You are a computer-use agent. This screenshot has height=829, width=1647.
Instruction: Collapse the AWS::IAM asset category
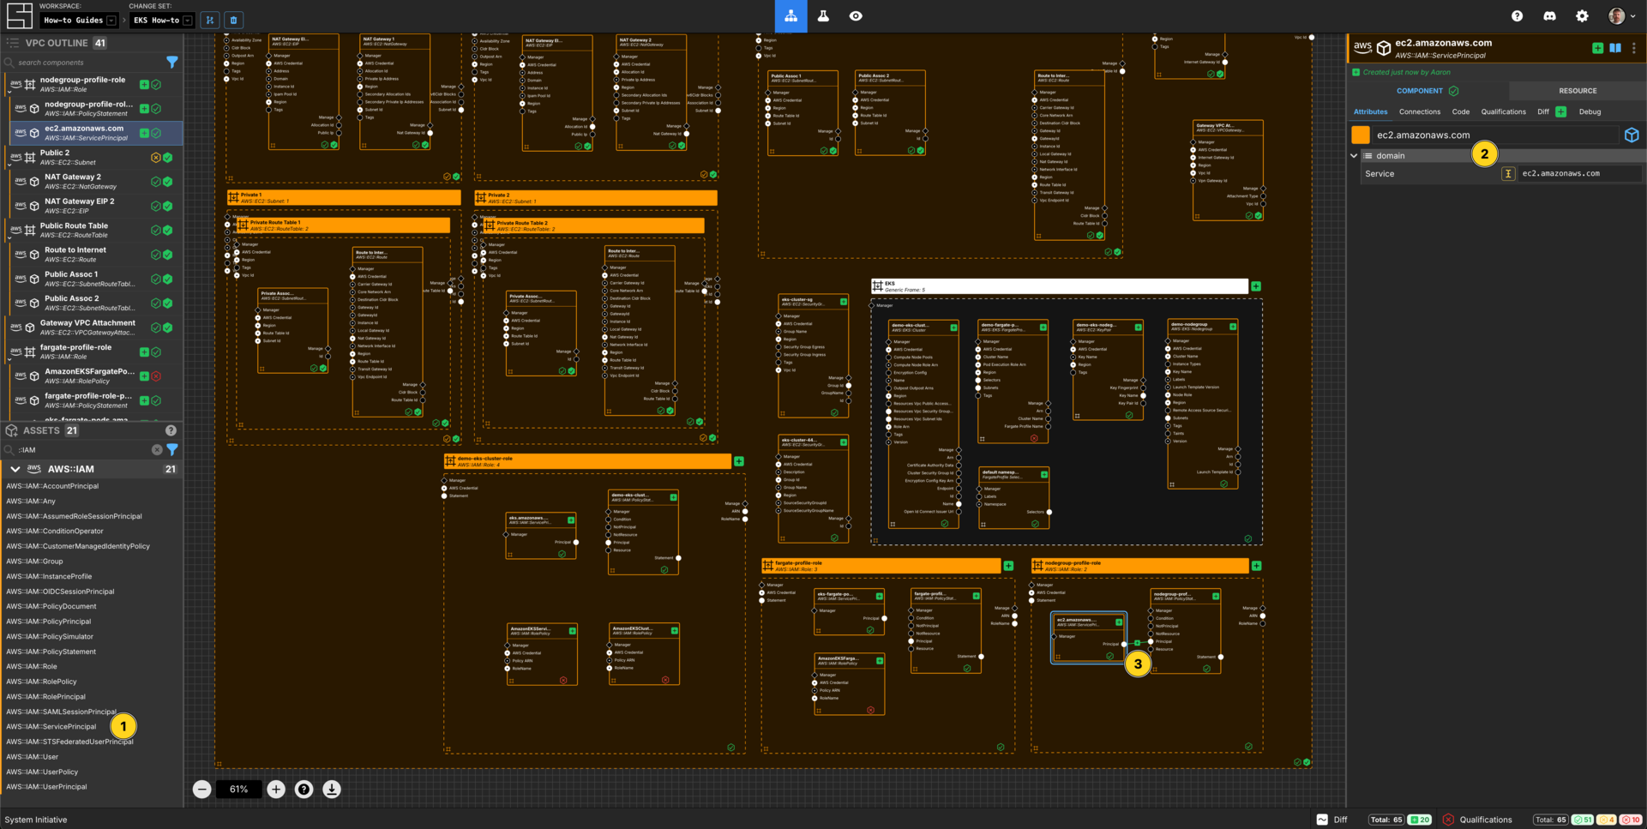pos(15,469)
